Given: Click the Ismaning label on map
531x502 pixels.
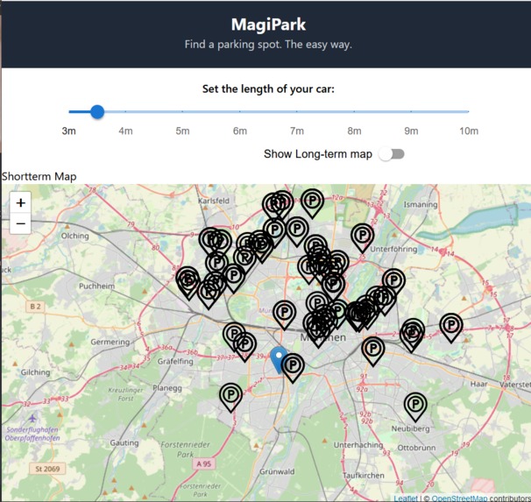Looking at the screenshot, I should click(421, 204).
